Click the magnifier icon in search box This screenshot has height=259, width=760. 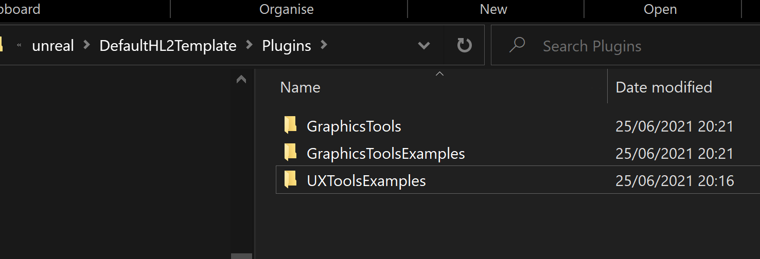516,46
